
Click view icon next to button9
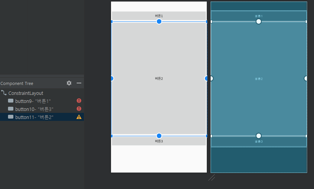pyautogui.click(x=11, y=101)
